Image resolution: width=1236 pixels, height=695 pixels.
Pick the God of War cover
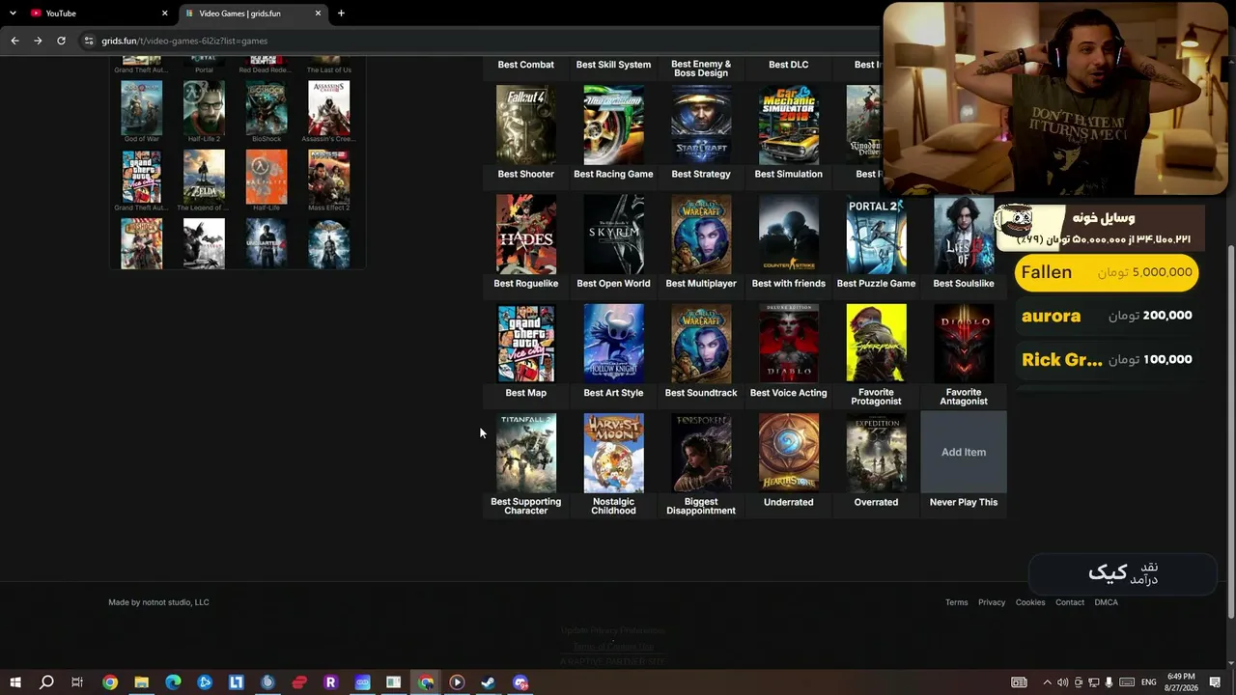[142, 107]
